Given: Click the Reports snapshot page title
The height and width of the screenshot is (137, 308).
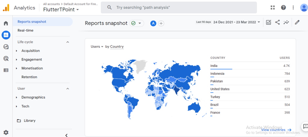Looking at the screenshot, I should (106, 23).
